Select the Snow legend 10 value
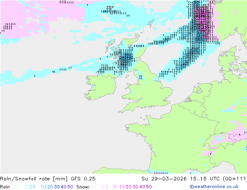Screen dimensions: 247x190 tap(122, 187)
